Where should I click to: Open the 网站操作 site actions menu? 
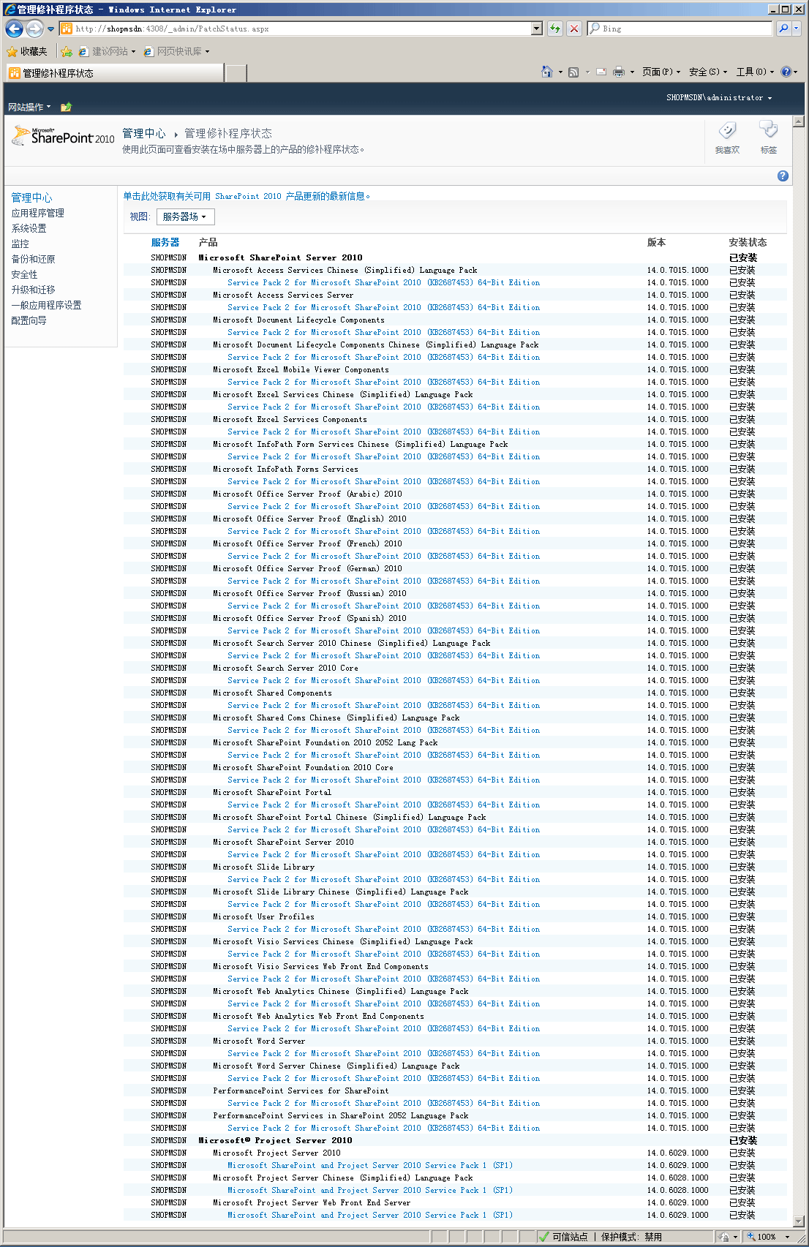[29, 107]
